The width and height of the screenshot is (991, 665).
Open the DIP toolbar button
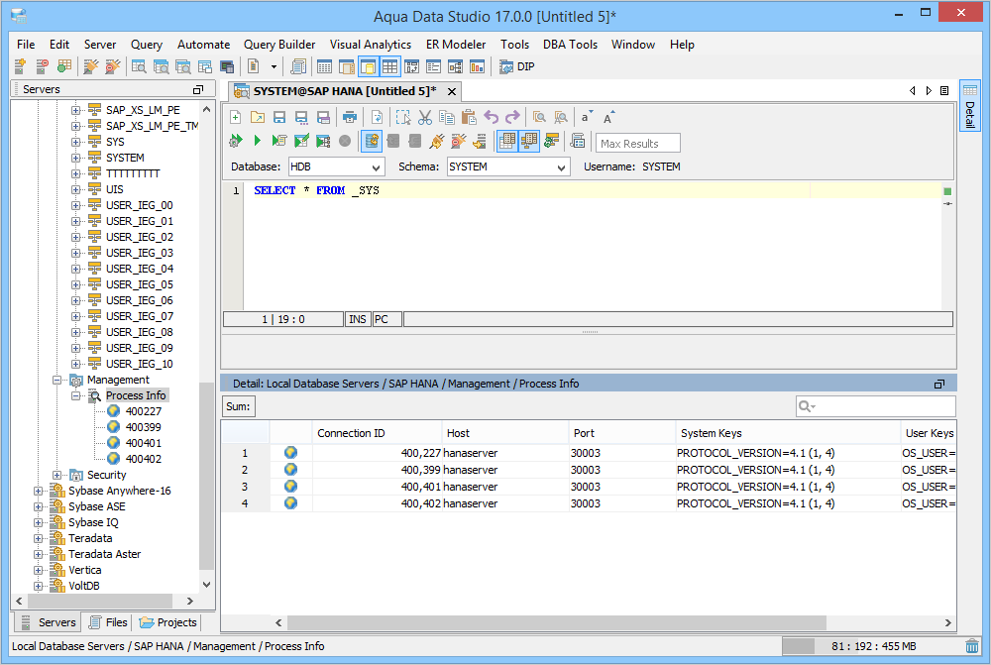point(516,66)
